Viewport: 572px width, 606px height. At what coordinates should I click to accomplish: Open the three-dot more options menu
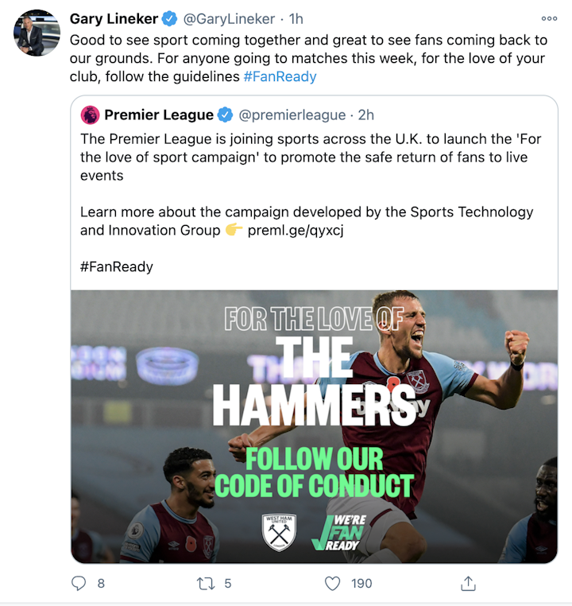pos(549,18)
